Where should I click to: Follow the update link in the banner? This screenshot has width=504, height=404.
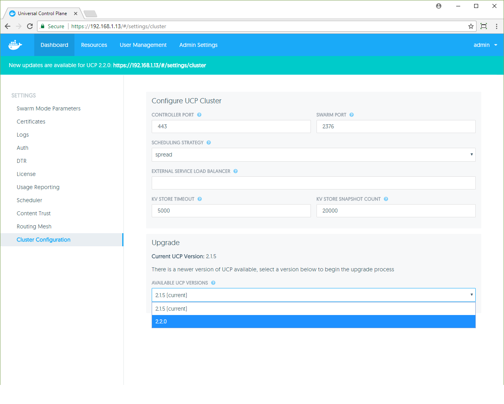pos(159,65)
